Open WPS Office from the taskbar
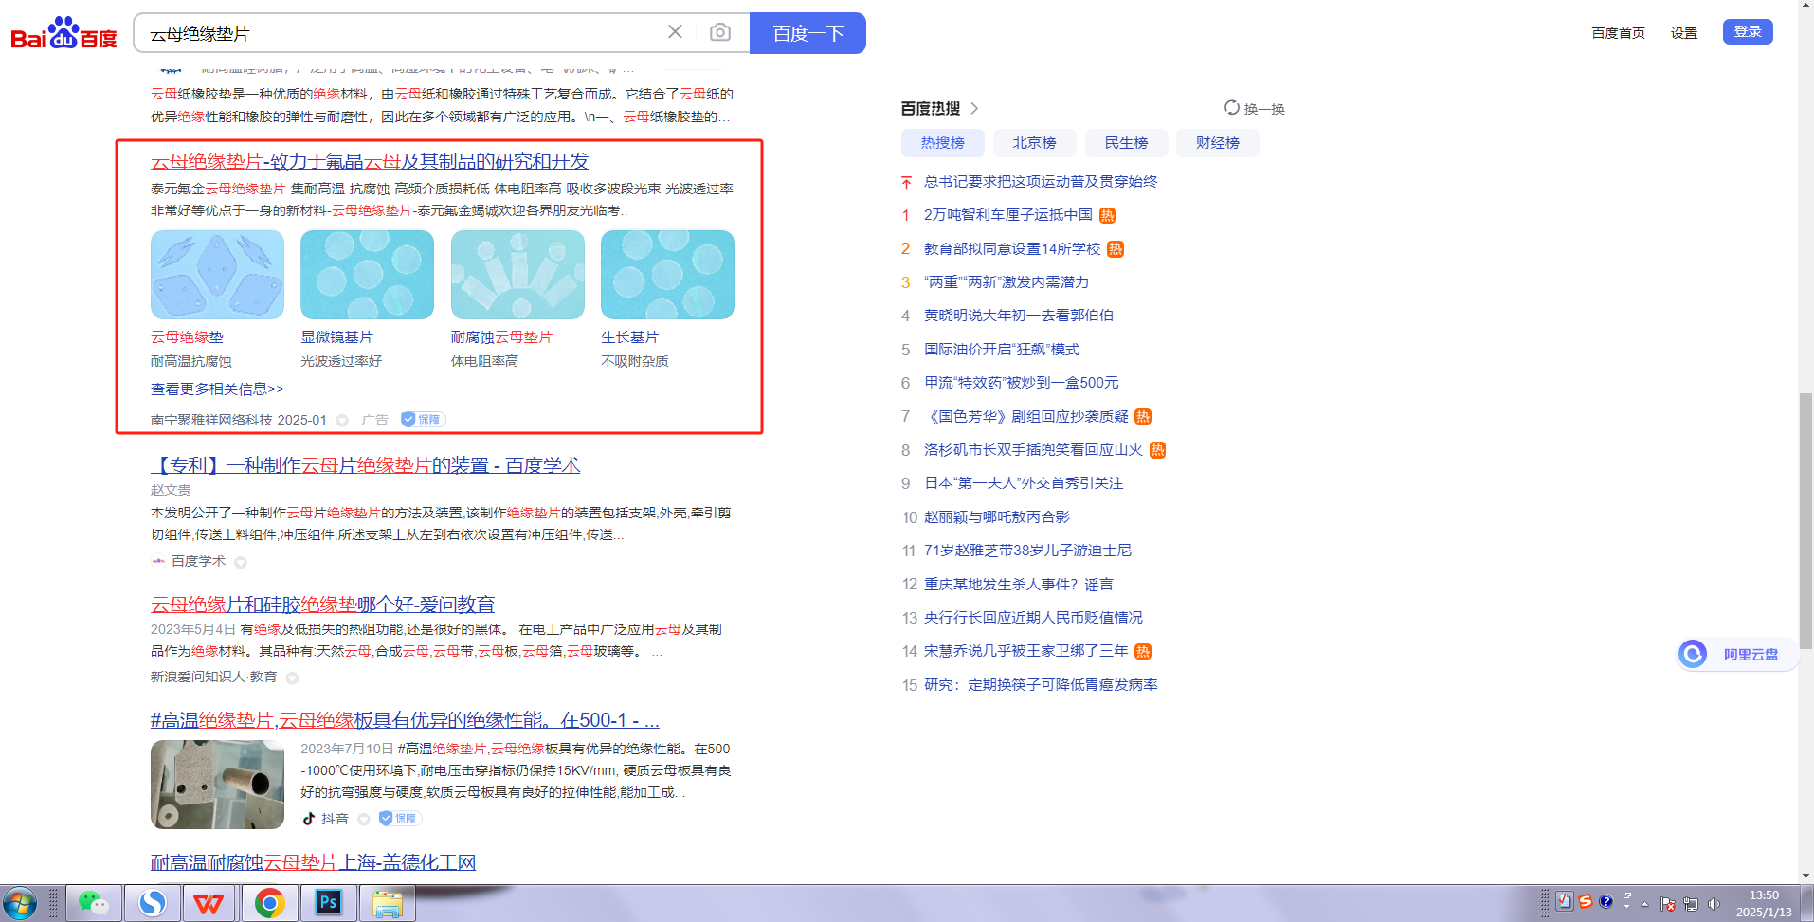The height and width of the screenshot is (922, 1814). [209, 903]
